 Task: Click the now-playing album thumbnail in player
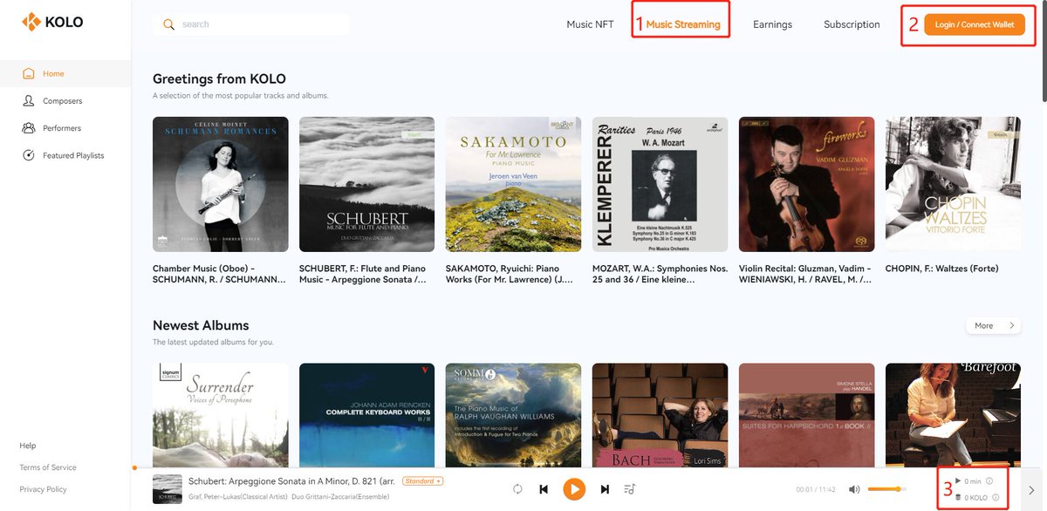pos(168,489)
